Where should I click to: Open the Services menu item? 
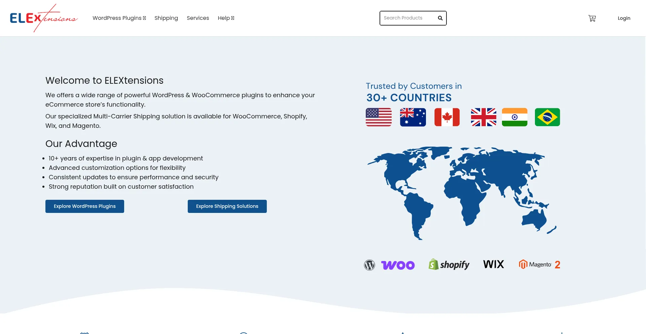(x=198, y=18)
